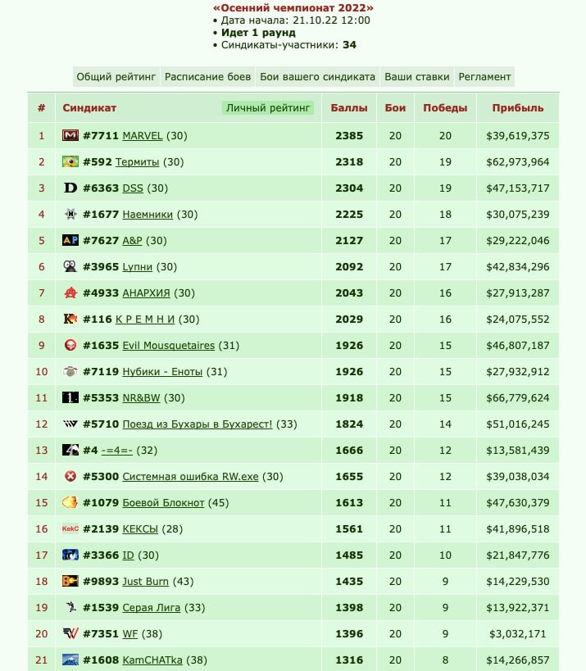The image size is (586, 671).
Task: Open the Lупни syndicate link
Action: (138, 266)
